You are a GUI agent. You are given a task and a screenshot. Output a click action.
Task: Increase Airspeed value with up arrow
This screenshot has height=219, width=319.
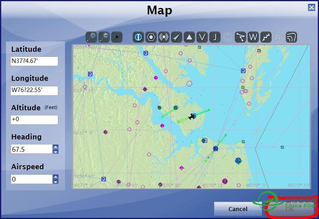click(55, 177)
